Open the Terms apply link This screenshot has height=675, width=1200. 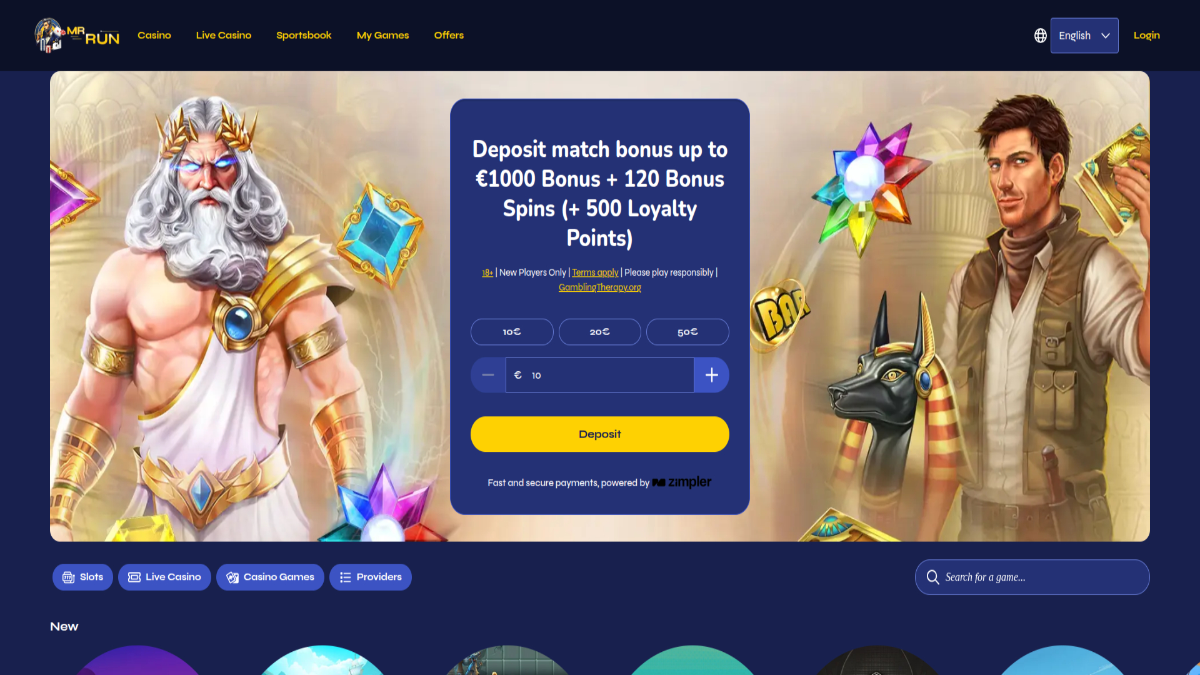tap(595, 272)
